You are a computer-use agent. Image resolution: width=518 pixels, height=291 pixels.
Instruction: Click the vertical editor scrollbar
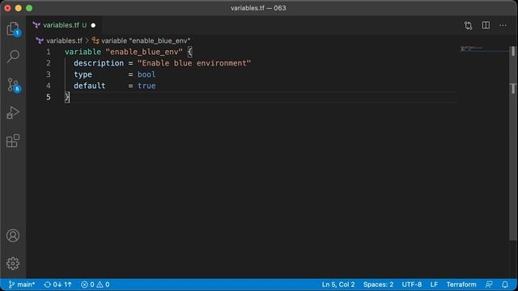coord(513,142)
